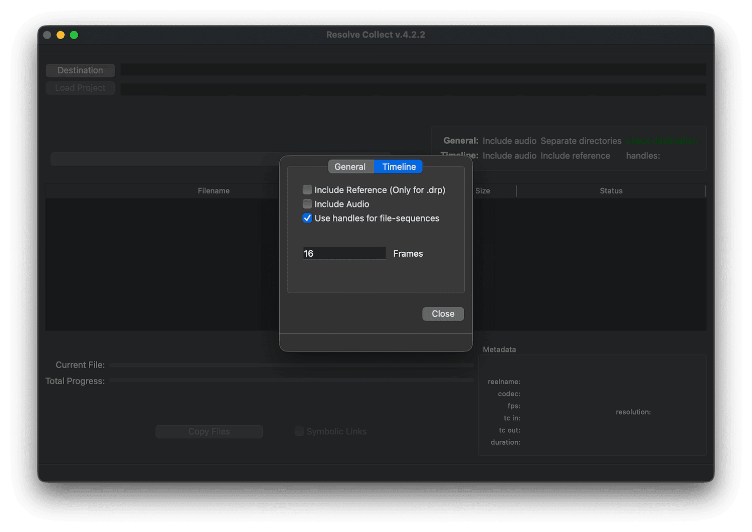Click the 'Metadata' heading
This screenshot has width=752, height=532.
click(499, 349)
